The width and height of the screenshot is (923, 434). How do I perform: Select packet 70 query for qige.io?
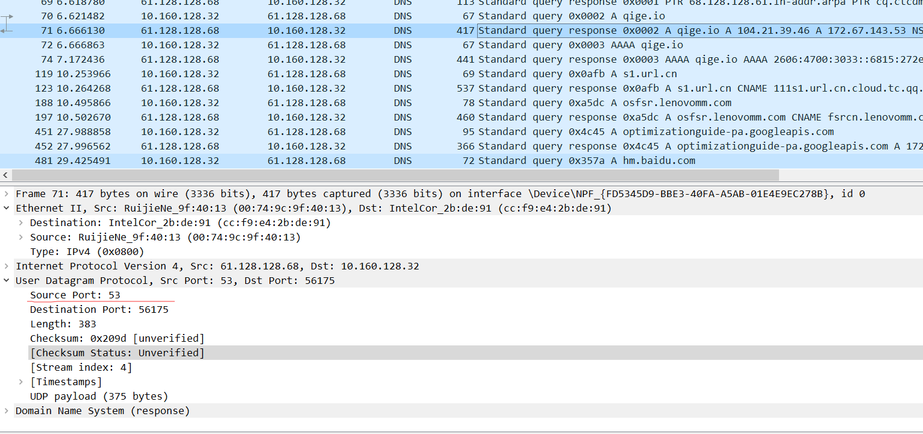tap(461, 16)
